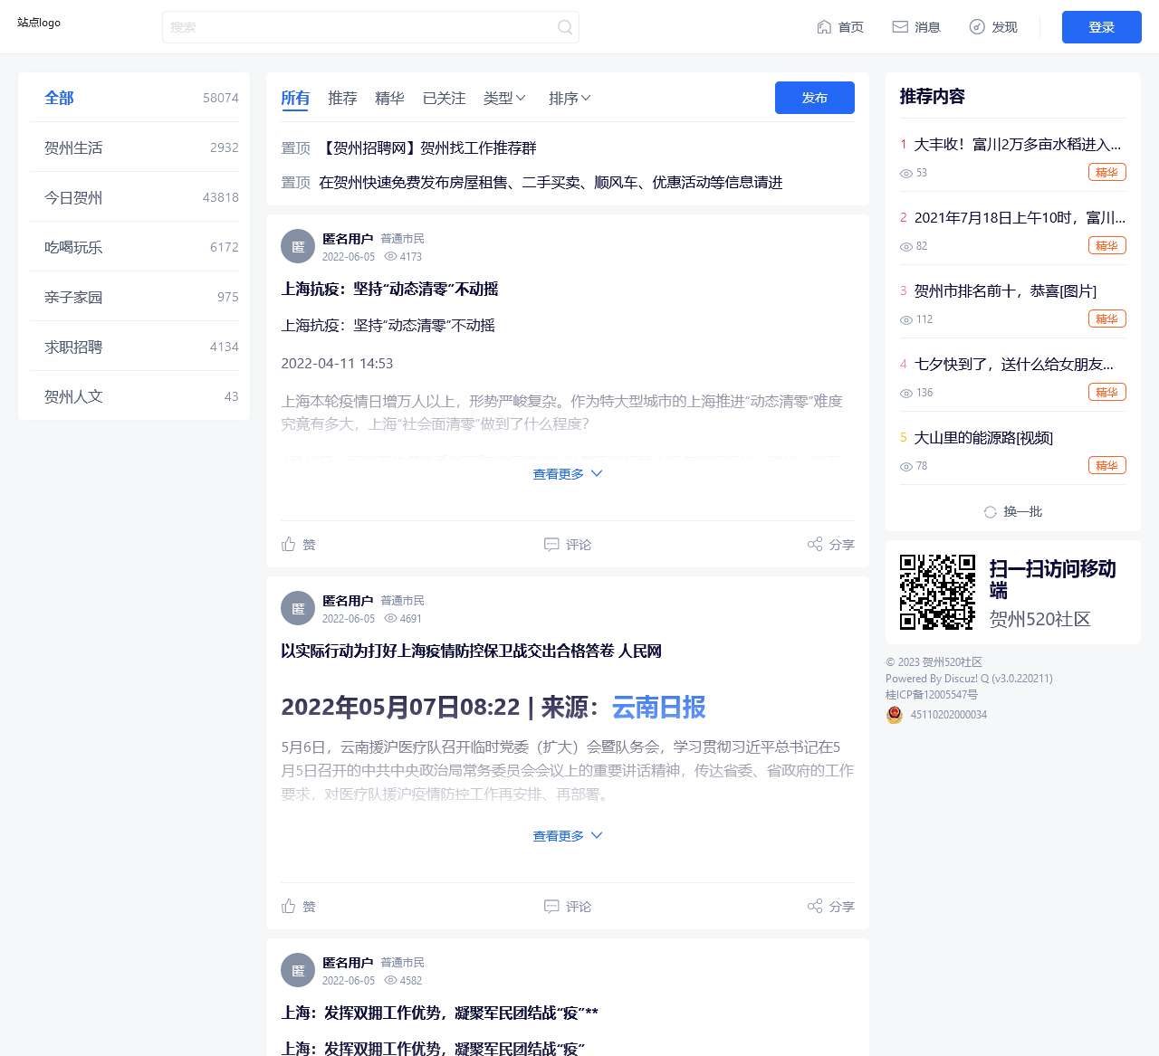Open post title 上海抗疫：坚持“动态清零”不动摇
The width and height of the screenshot is (1159, 1056).
coord(389,290)
